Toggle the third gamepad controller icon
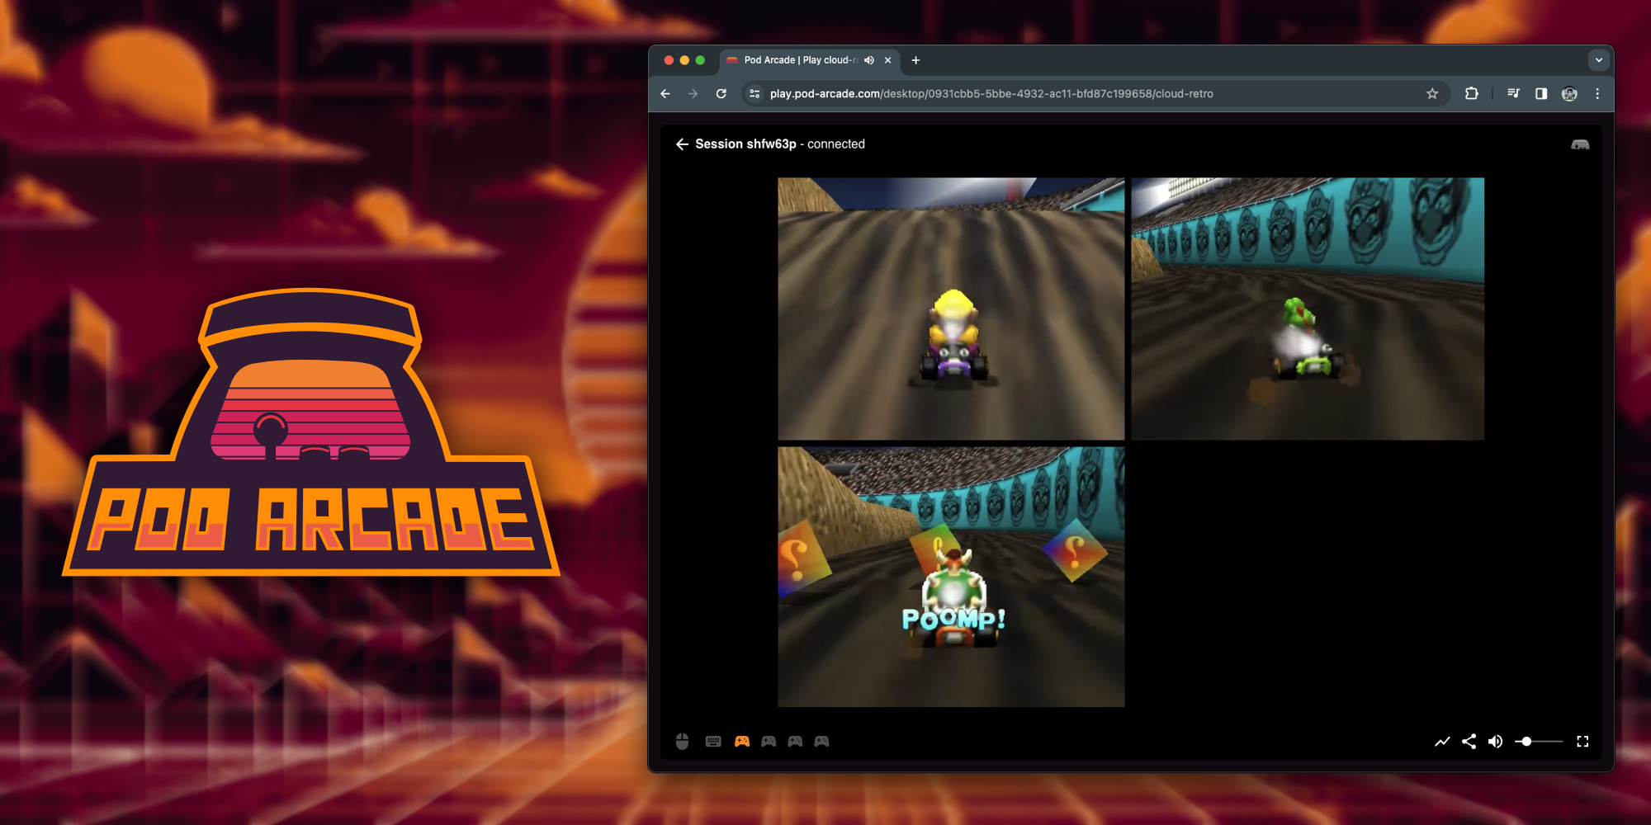This screenshot has width=1651, height=825. pos(795,742)
